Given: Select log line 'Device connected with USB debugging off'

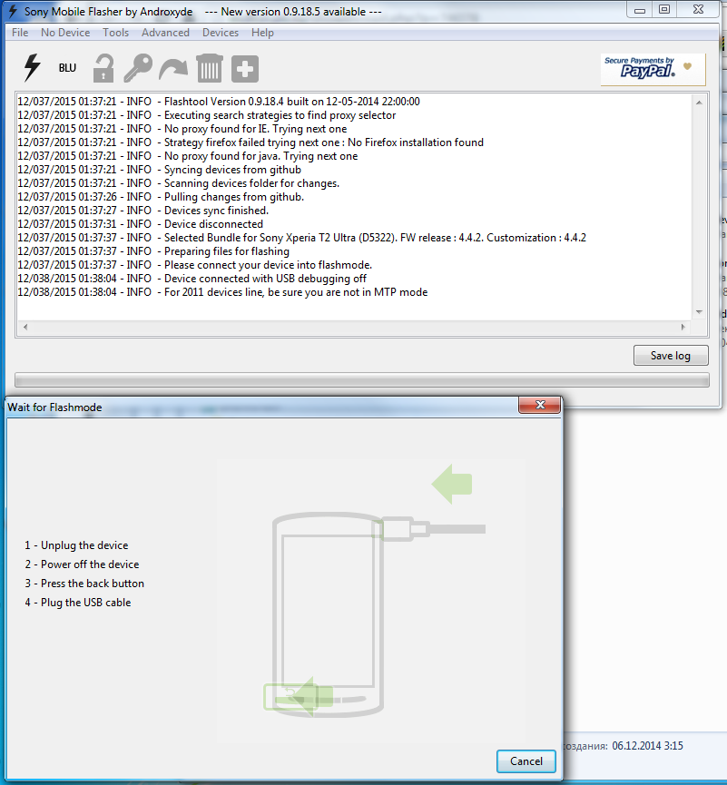Looking at the screenshot, I should coord(192,279).
